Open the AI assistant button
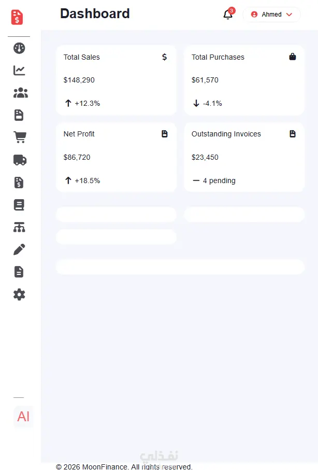The height and width of the screenshot is (470, 318). 23,417
